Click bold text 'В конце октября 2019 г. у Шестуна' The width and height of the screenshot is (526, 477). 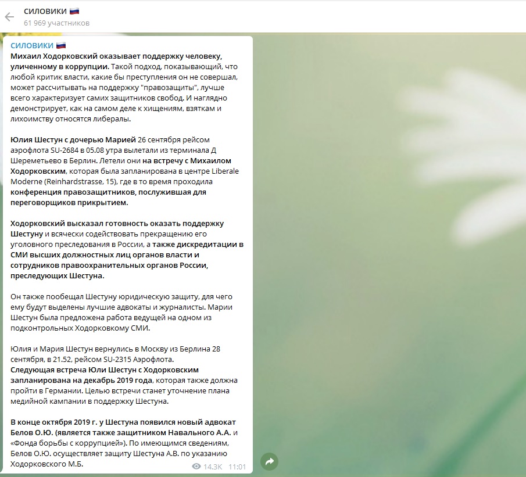point(74,422)
